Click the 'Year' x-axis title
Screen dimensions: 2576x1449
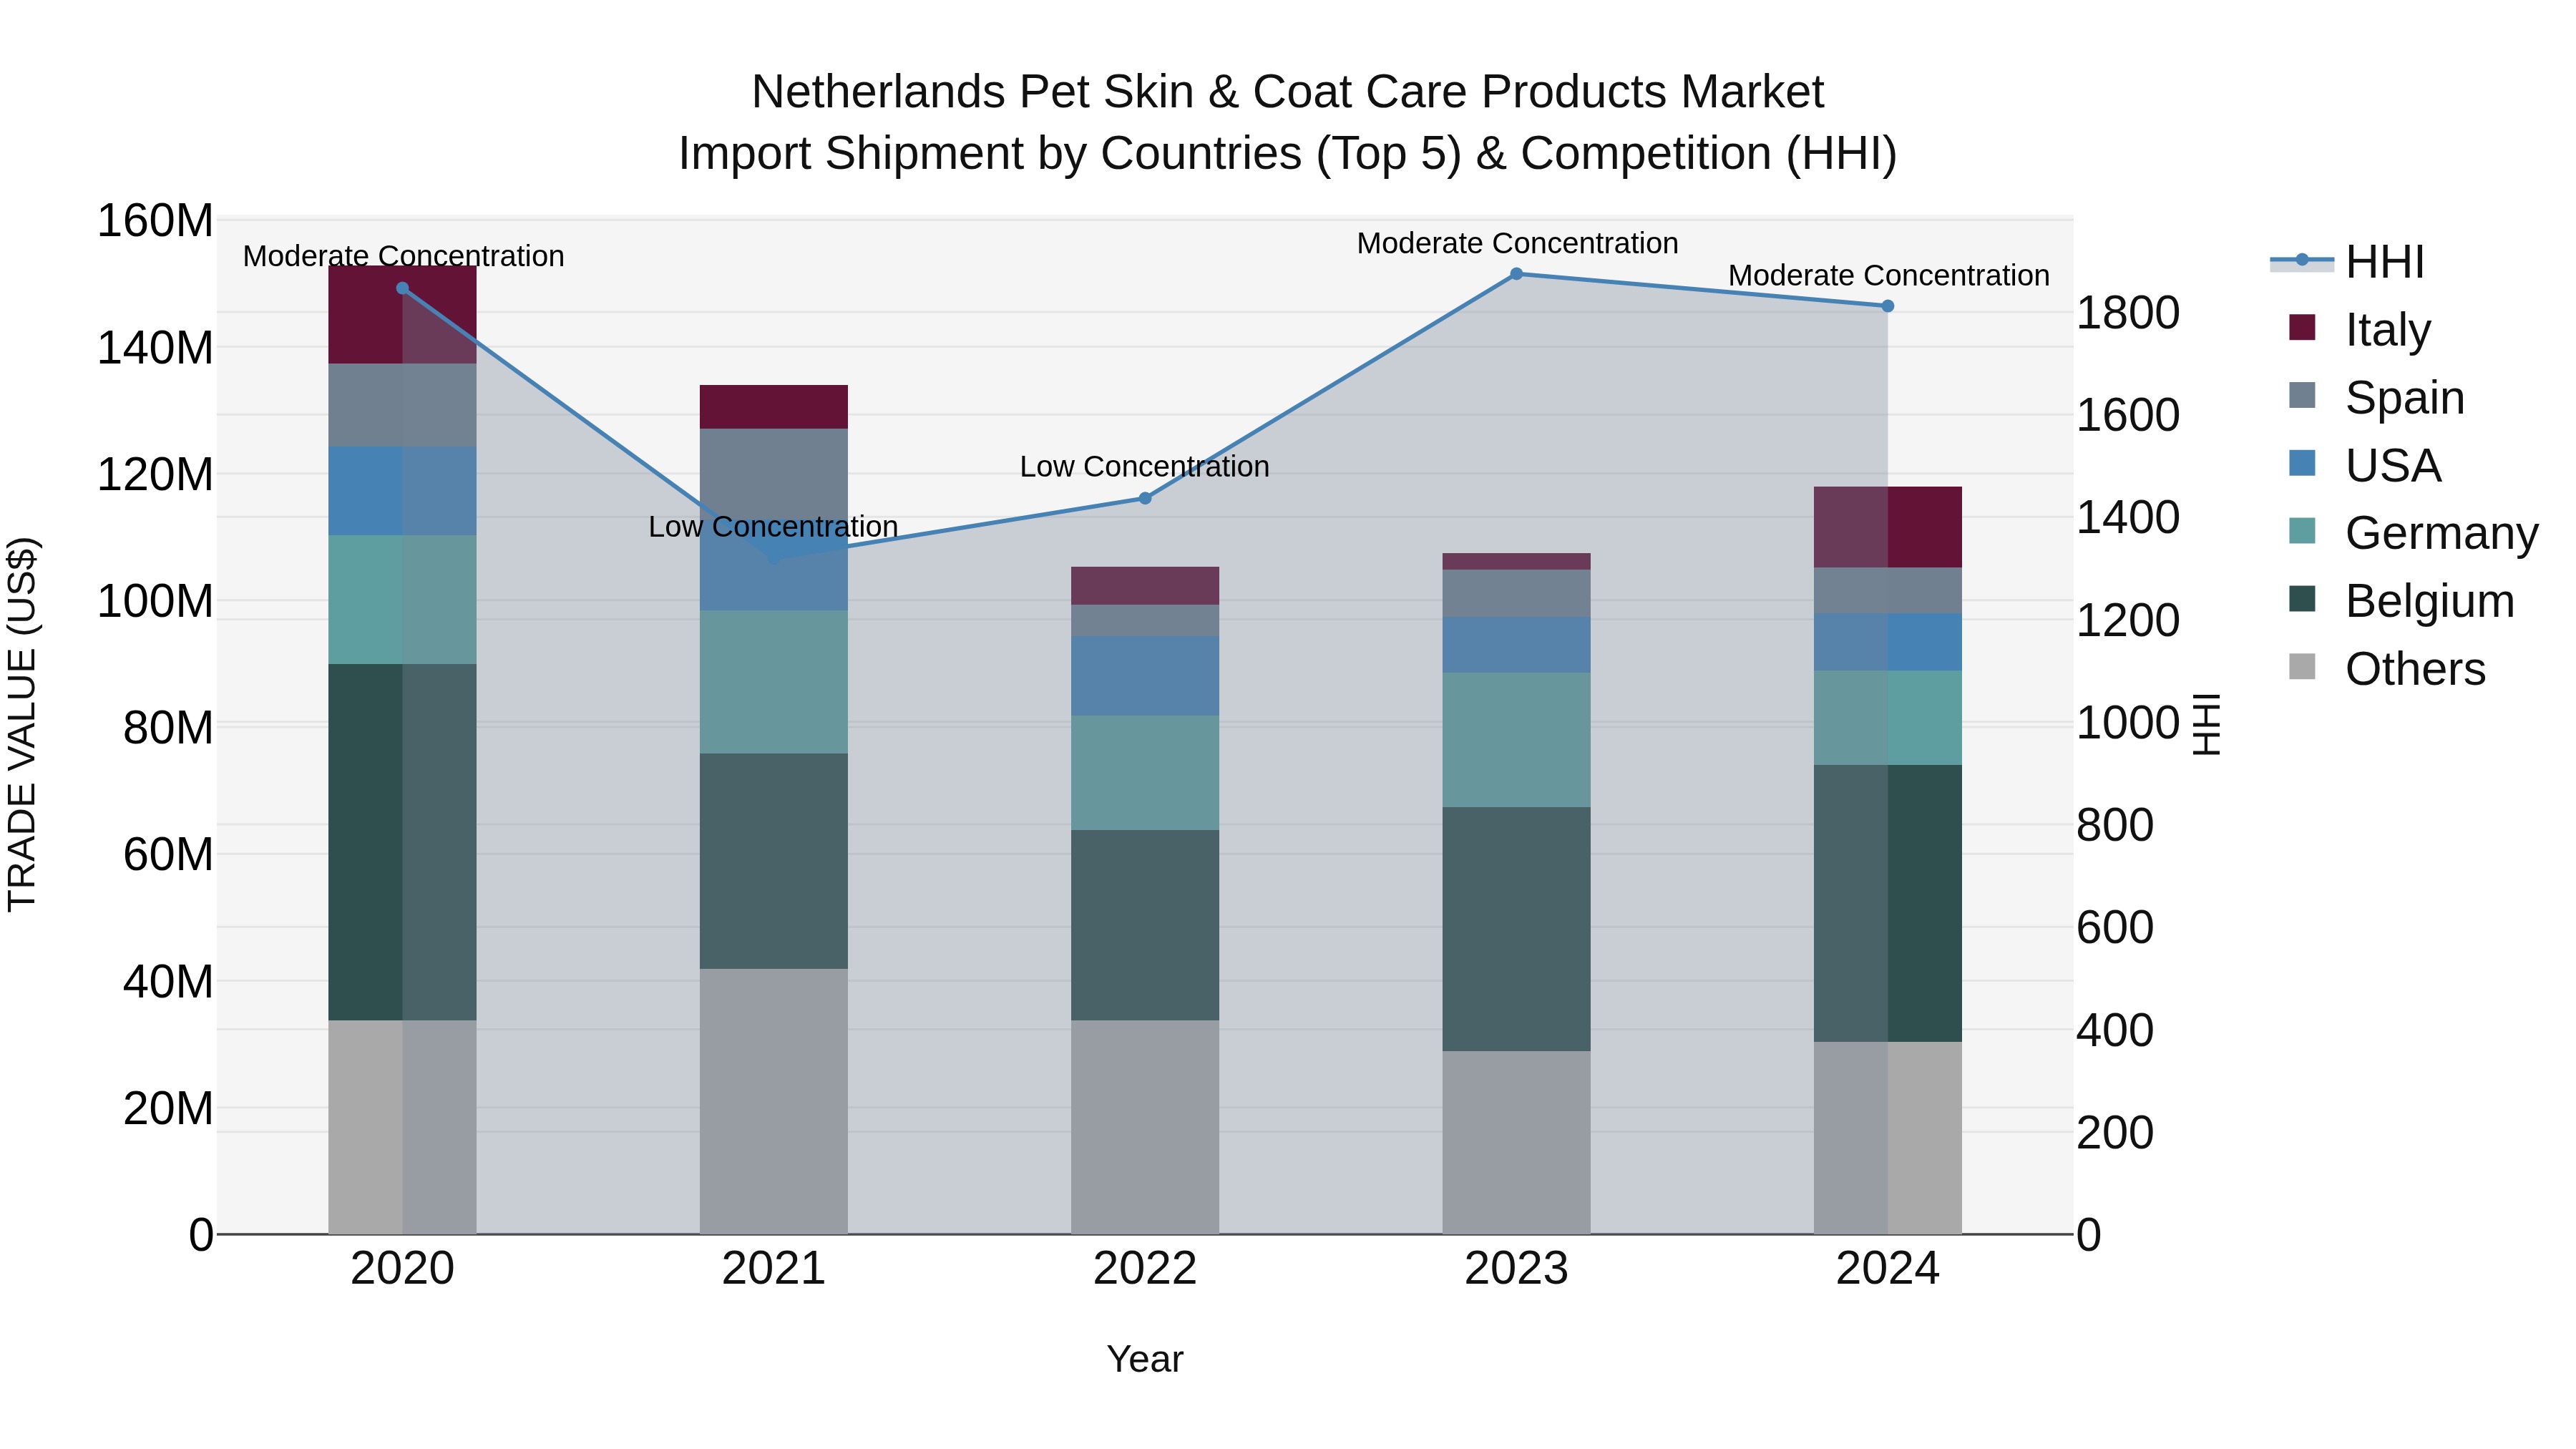1145,1359
